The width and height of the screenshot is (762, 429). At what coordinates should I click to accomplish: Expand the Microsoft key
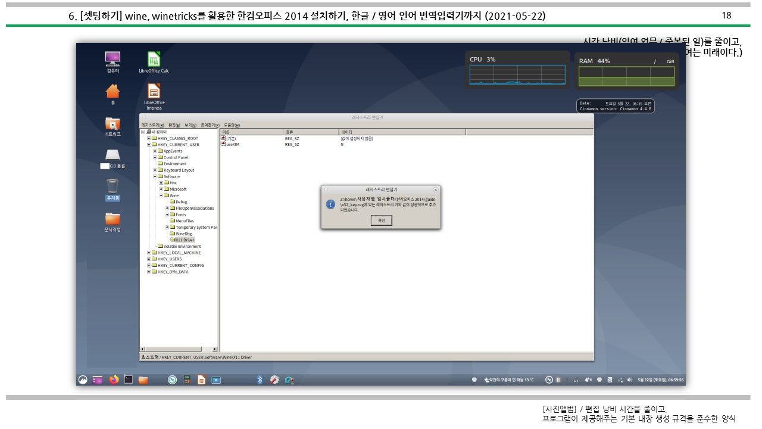161,189
